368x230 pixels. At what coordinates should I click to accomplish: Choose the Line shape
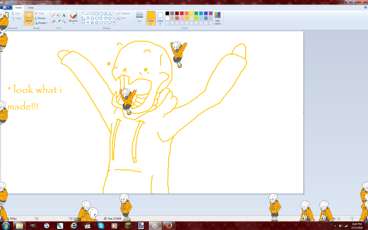(x=84, y=14)
